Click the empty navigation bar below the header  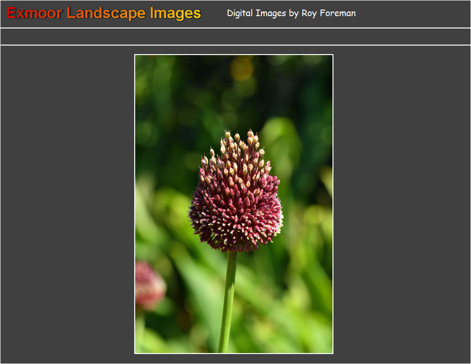[235, 37]
